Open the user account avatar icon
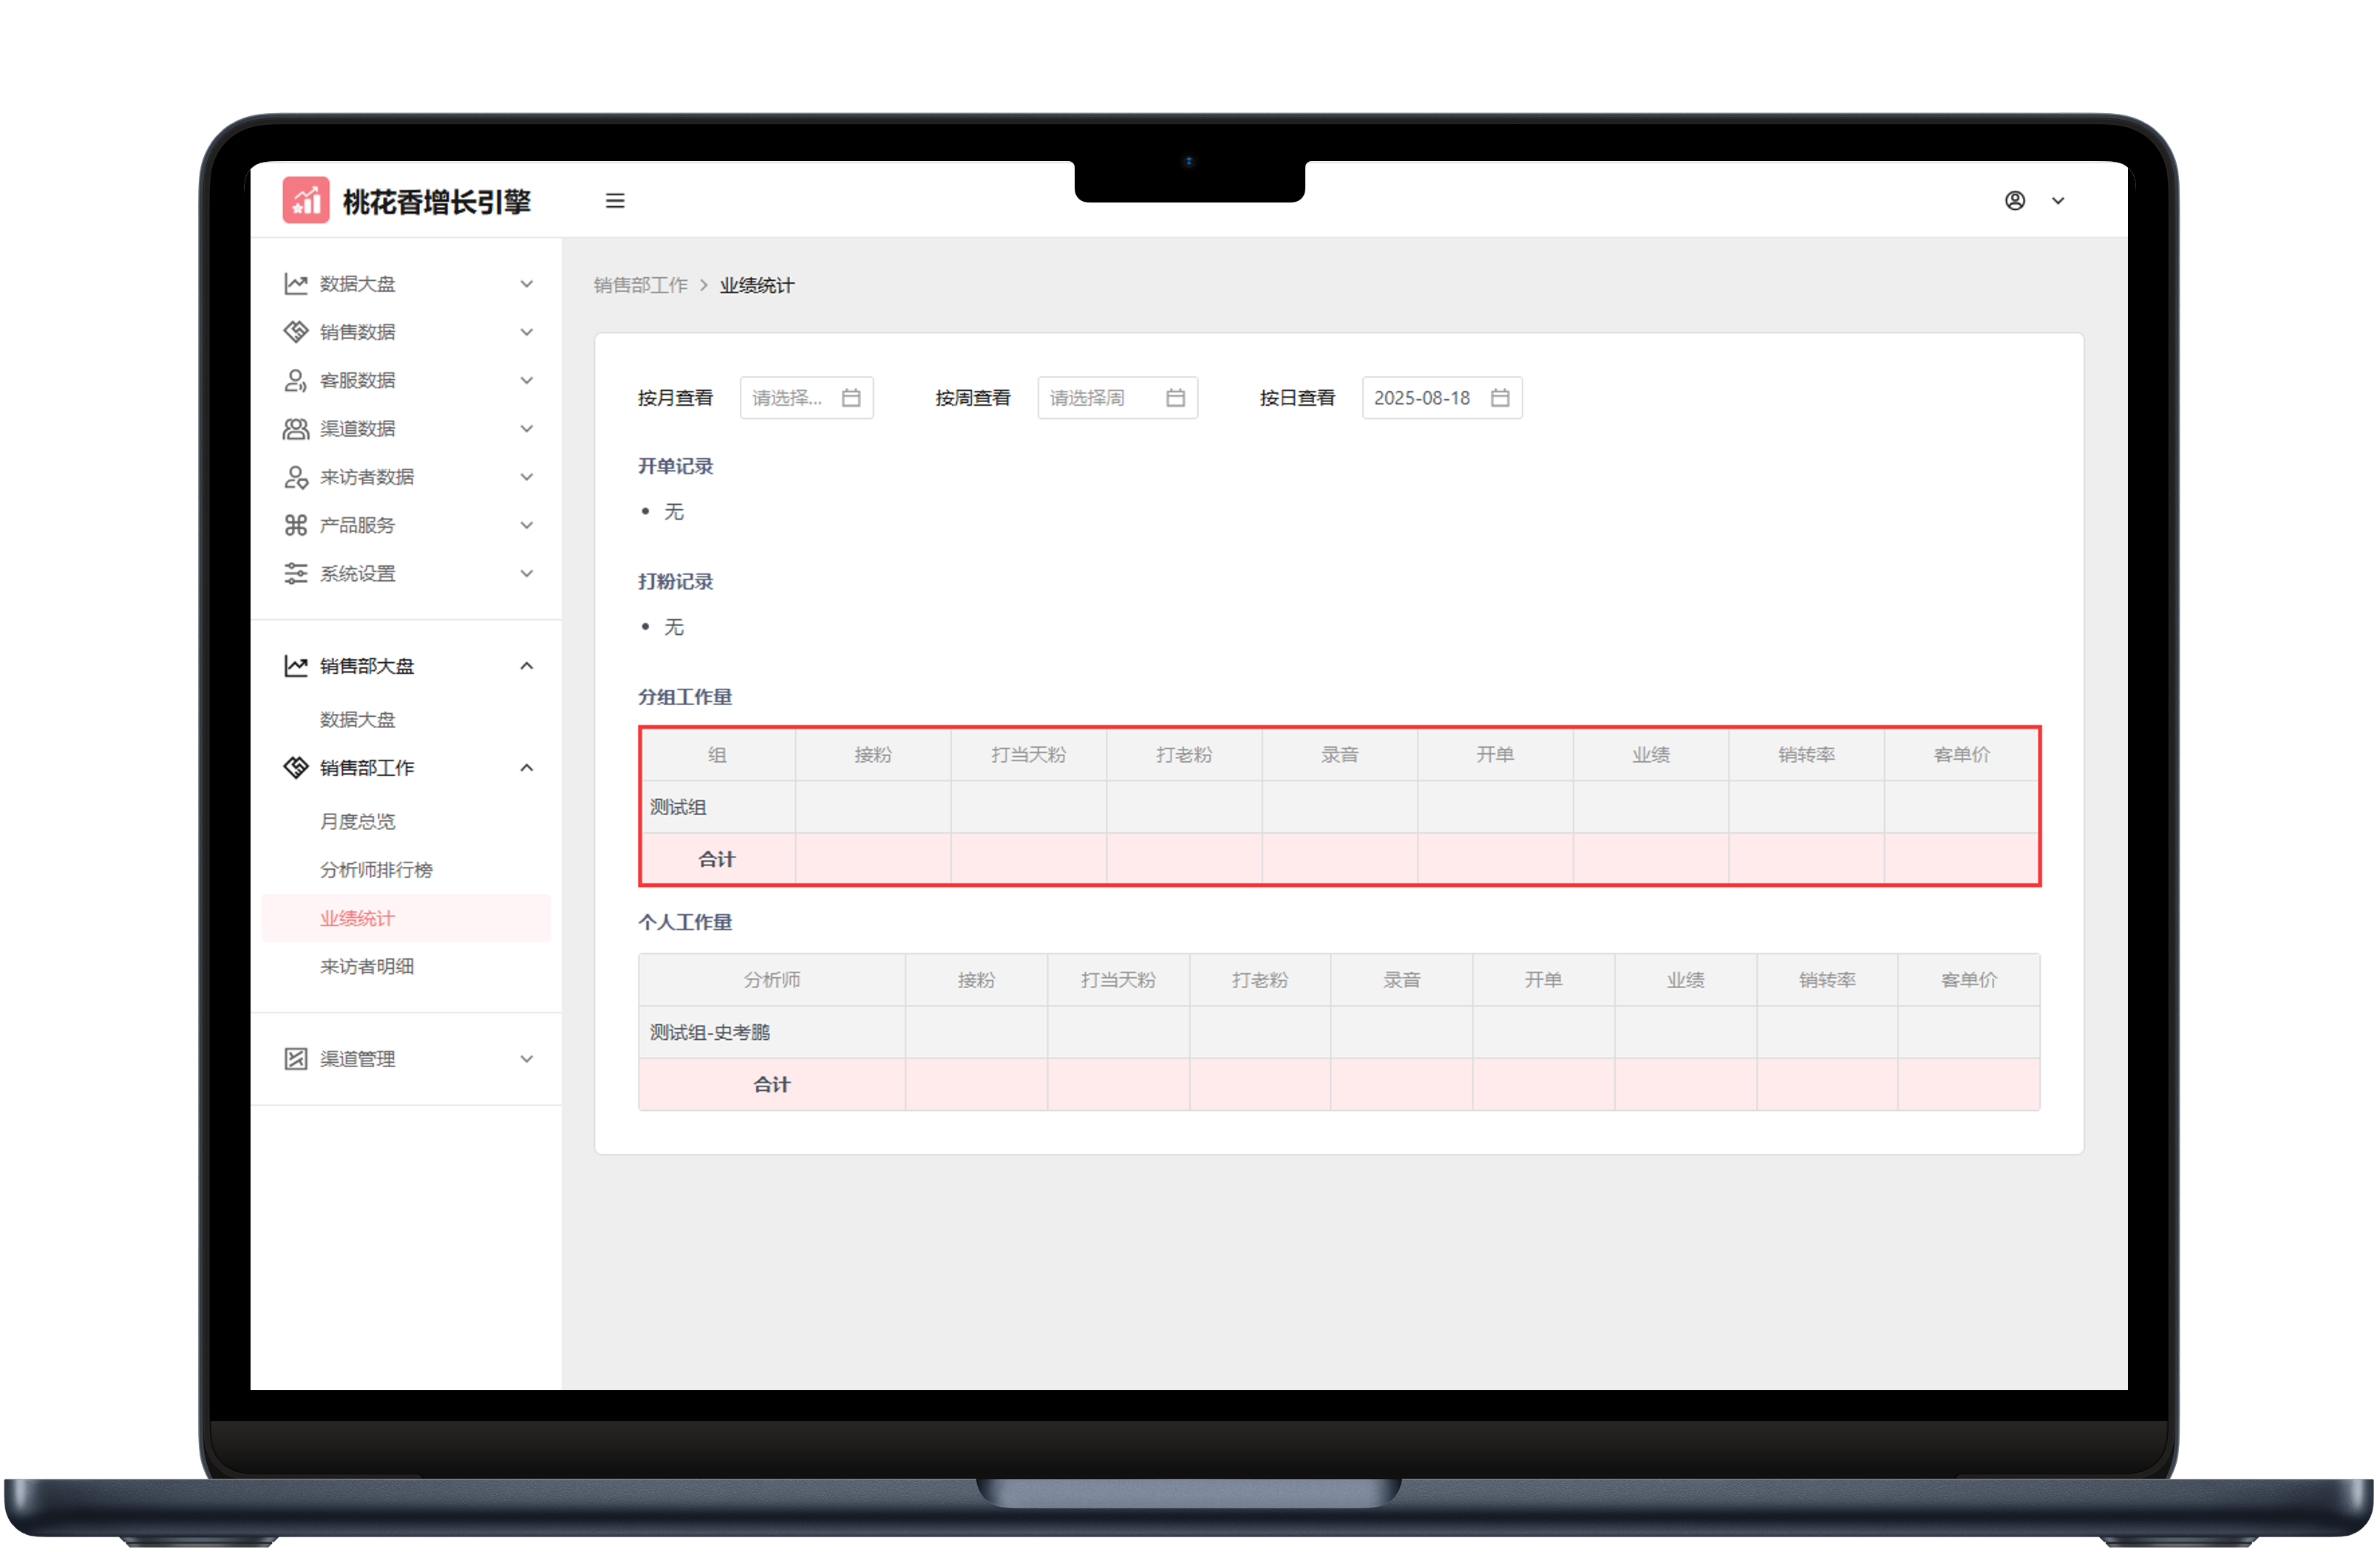 2015,201
